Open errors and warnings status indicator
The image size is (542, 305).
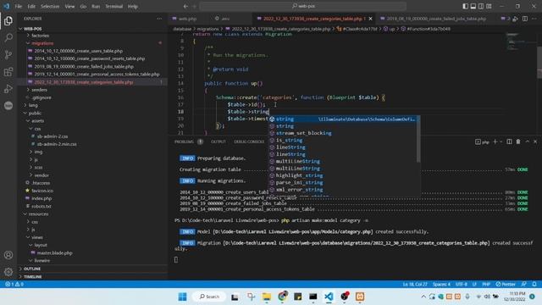tap(14, 285)
